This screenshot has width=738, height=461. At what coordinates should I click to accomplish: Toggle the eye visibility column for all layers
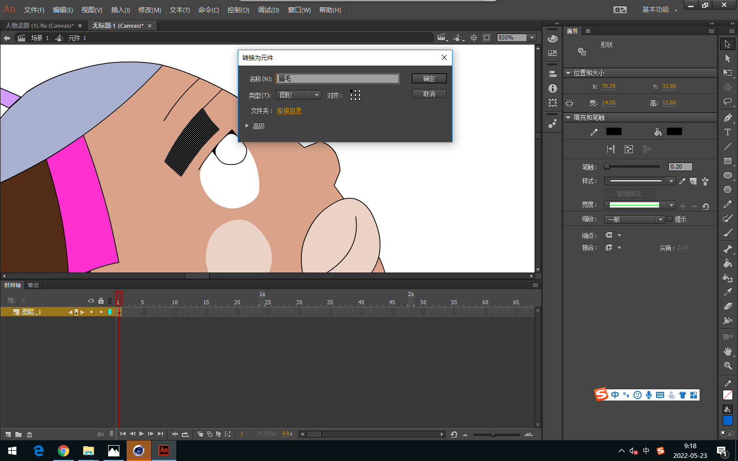(x=91, y=301)
